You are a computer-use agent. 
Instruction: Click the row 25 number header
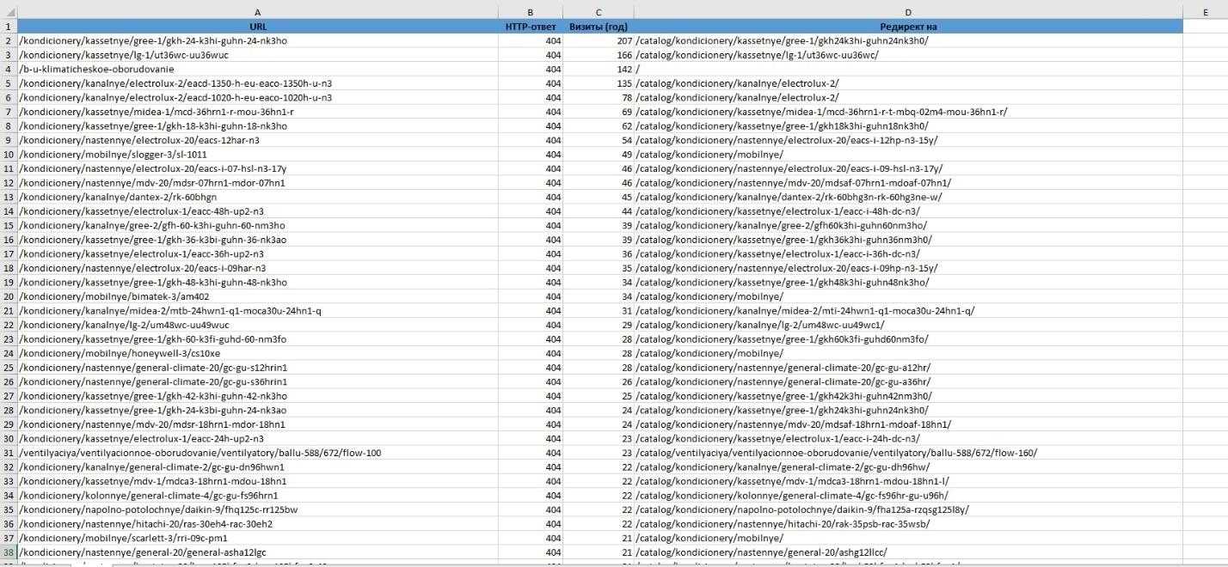8,368
